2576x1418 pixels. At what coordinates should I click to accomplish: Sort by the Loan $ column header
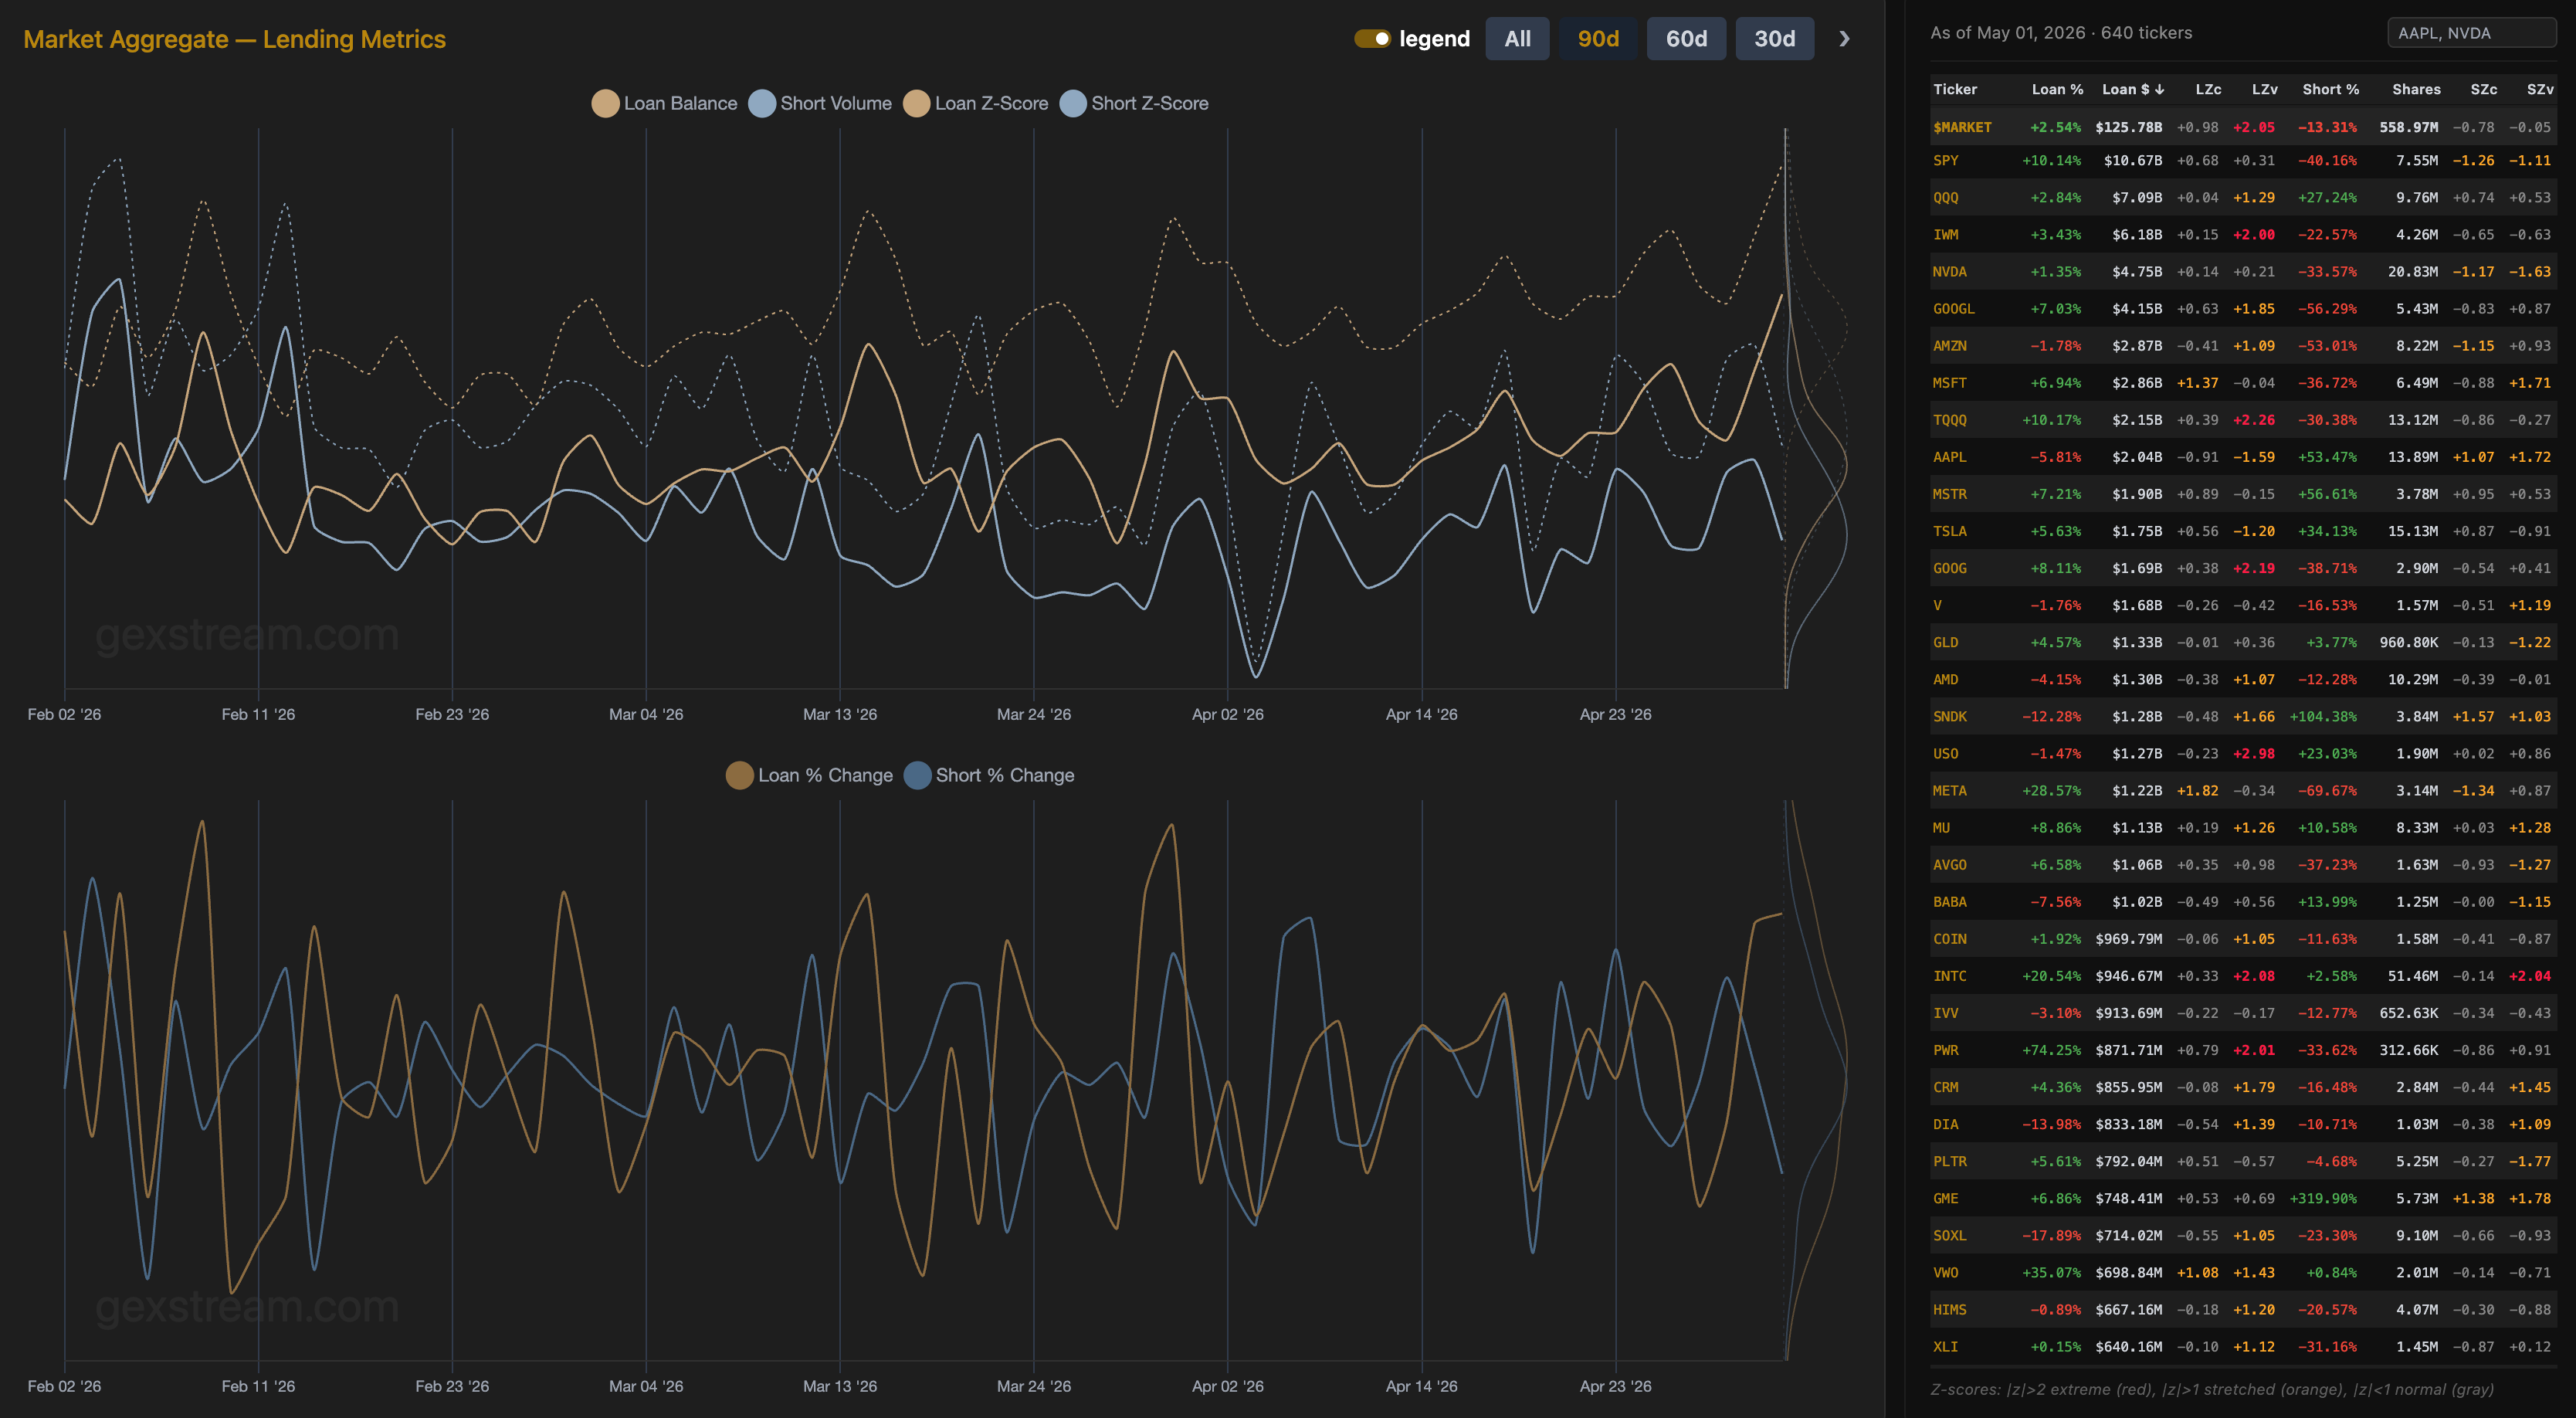(x=2133, y=89)
